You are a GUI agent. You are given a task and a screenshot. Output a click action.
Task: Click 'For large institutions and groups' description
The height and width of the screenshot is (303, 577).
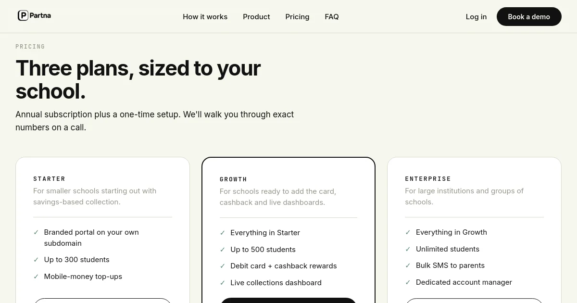pos(464,196)
